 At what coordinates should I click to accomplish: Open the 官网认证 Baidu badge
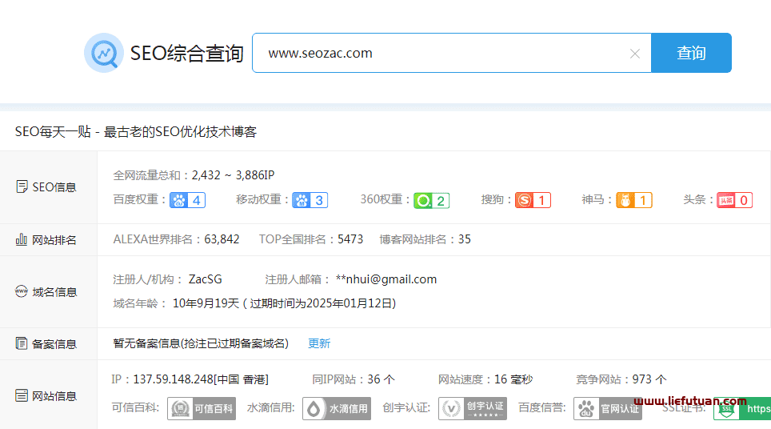(x=608, y=408)
